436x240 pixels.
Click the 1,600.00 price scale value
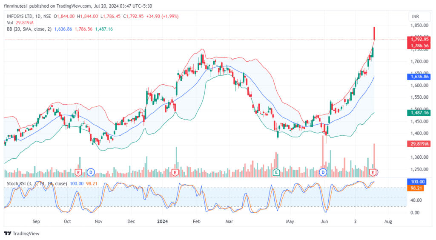click(419, 85)
